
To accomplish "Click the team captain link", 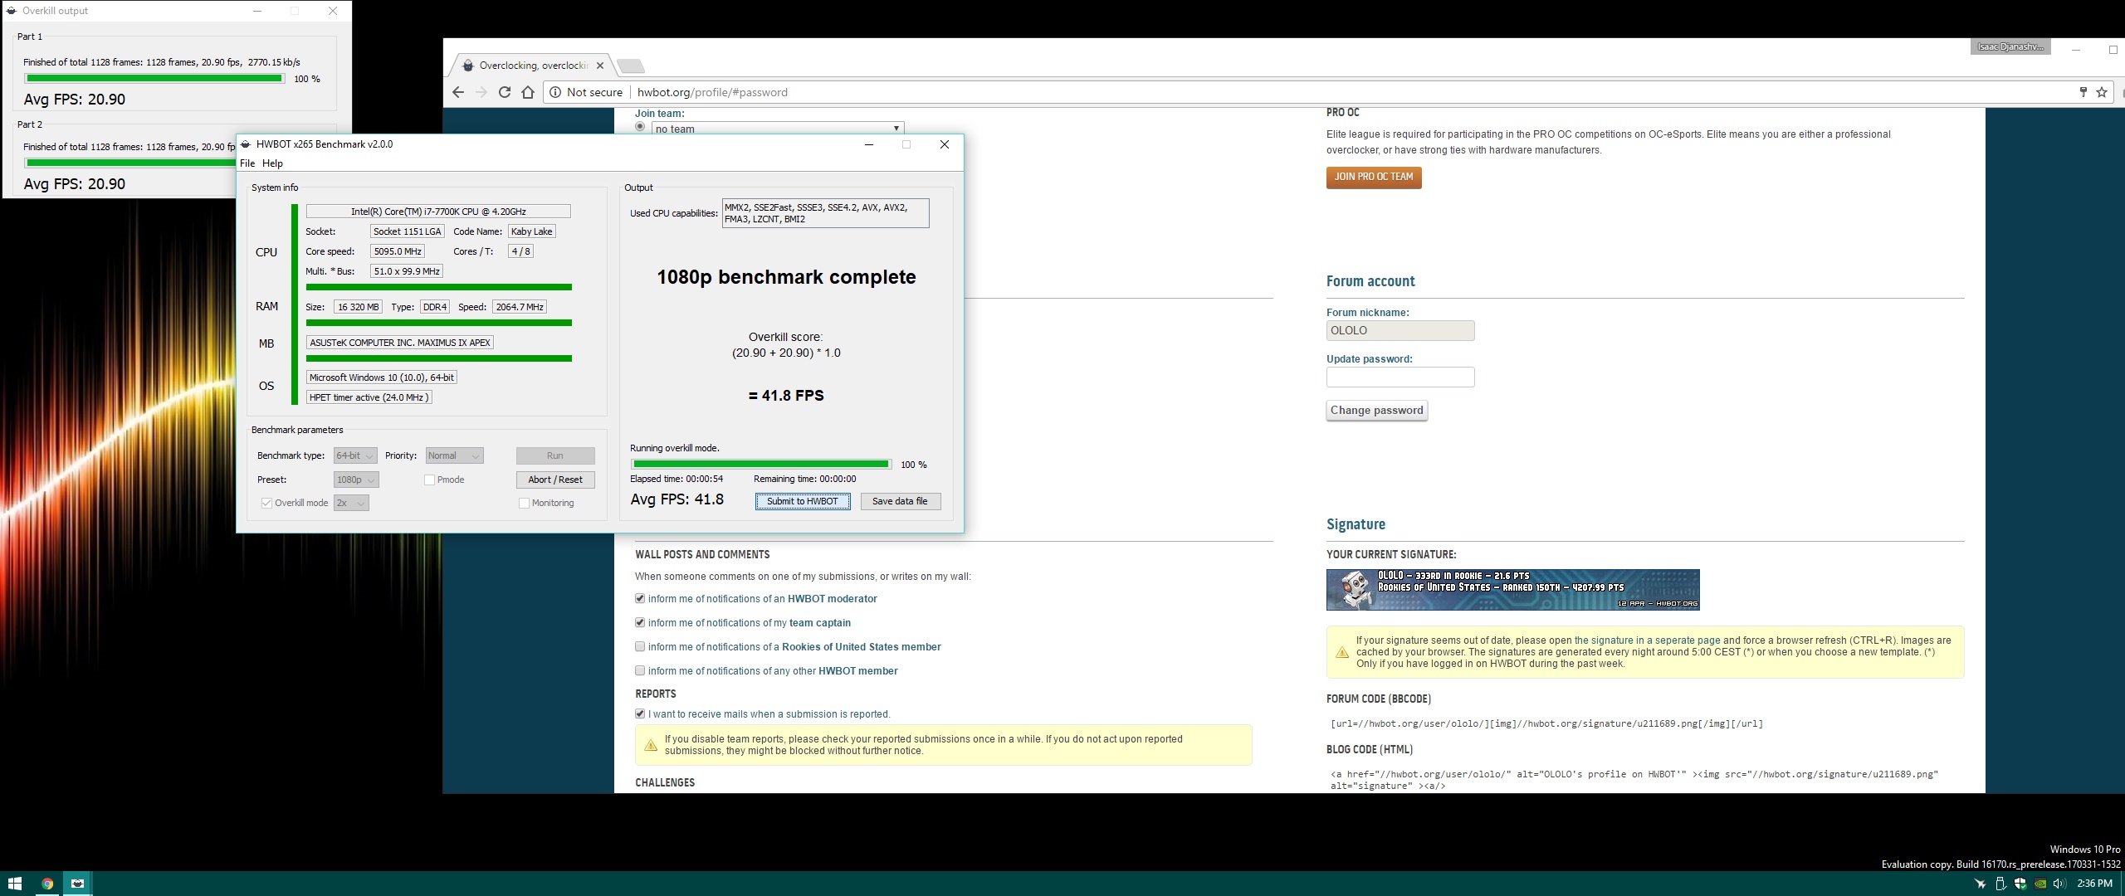I will pyautogui.click(x=820, y=623).
